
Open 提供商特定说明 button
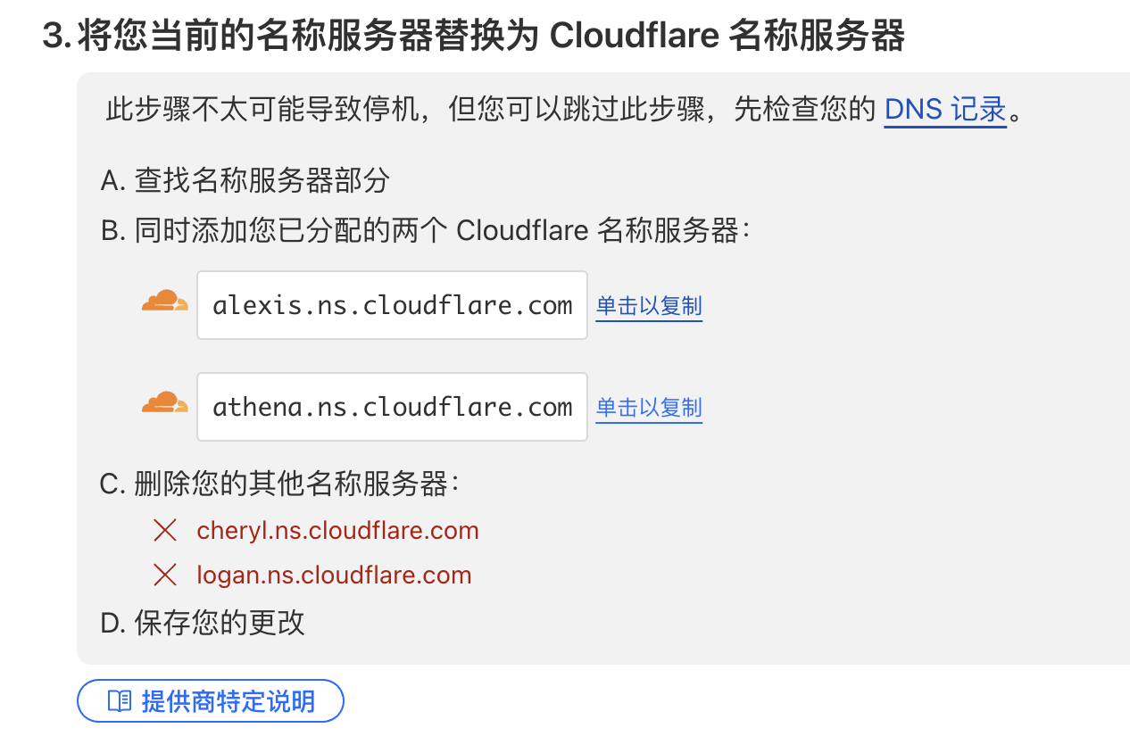coord(211,701)
